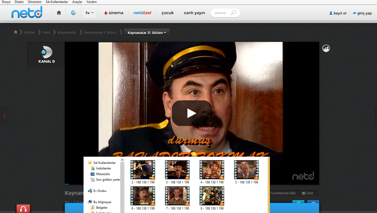Screen dimensions: 377x213
Task: Play the video with center play button
Action: point(192,113)
